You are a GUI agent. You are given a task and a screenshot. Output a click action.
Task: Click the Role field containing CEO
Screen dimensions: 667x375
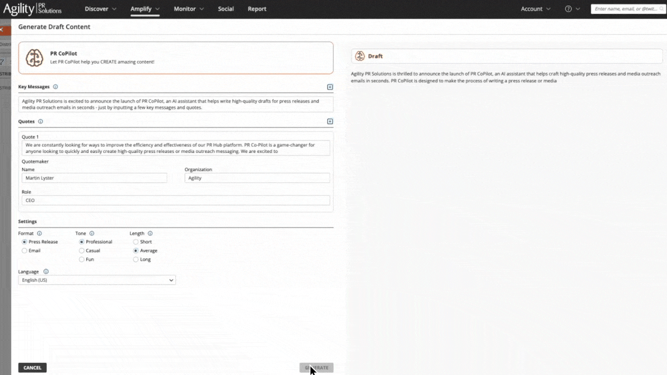point(175,200)
